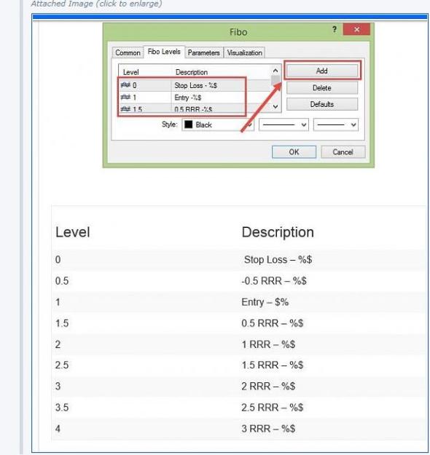Click the 'Stop Loss – %$' table cell
This screenshot has width=430, height=455.
coord(278,259)
